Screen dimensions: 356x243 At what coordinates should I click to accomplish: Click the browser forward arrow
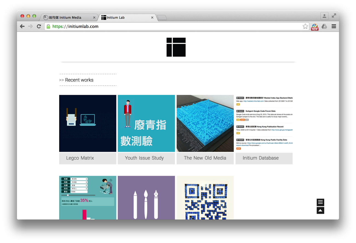tap(30, 26)
